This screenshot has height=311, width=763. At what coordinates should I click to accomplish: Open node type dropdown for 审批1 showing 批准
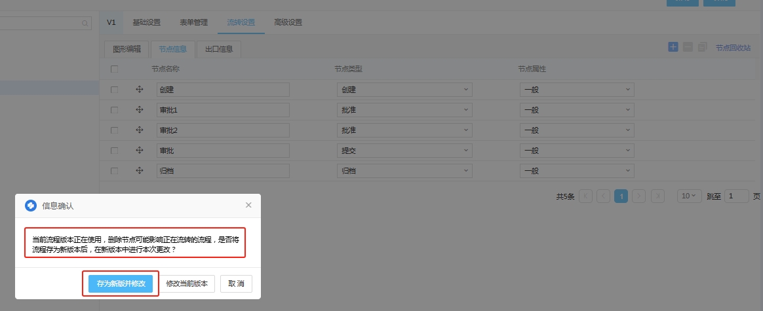pyautogui.click(x=404, y=110)
